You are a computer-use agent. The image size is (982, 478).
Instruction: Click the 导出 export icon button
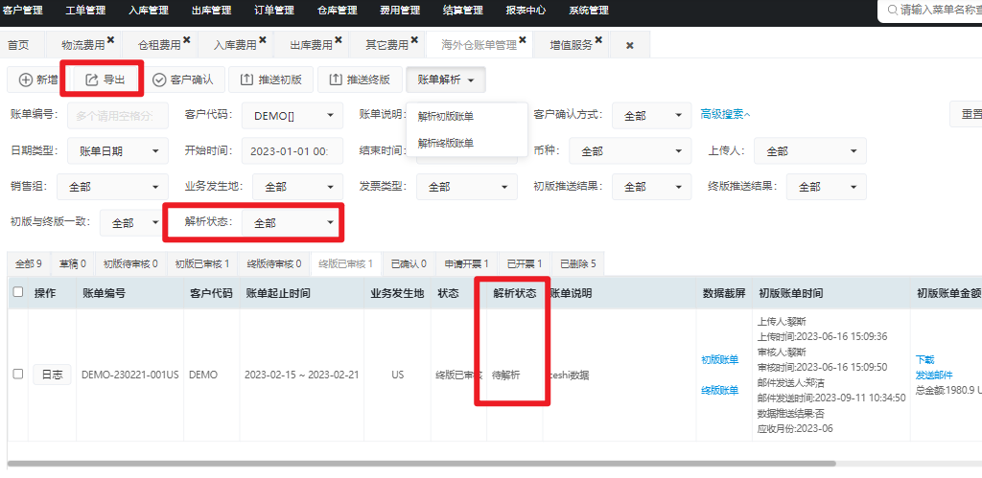105,80
